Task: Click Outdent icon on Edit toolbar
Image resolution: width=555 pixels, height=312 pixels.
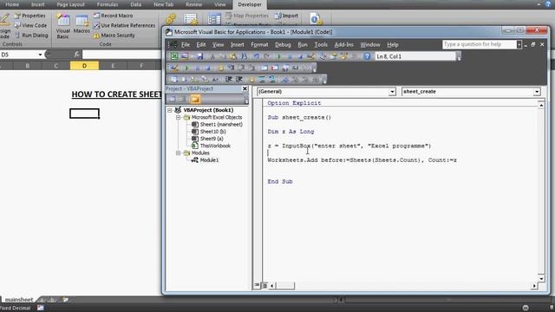Action: click(x=239, y=79)
